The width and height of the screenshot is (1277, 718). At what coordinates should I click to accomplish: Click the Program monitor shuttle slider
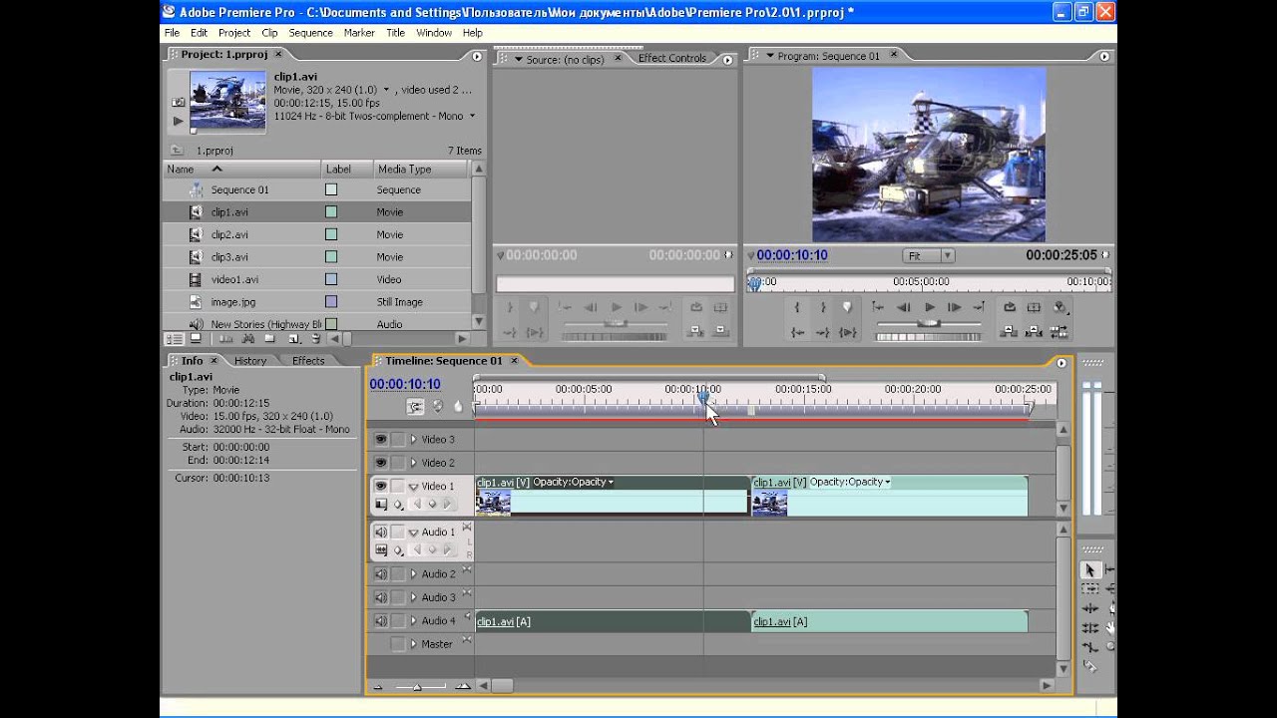(928, 324)
